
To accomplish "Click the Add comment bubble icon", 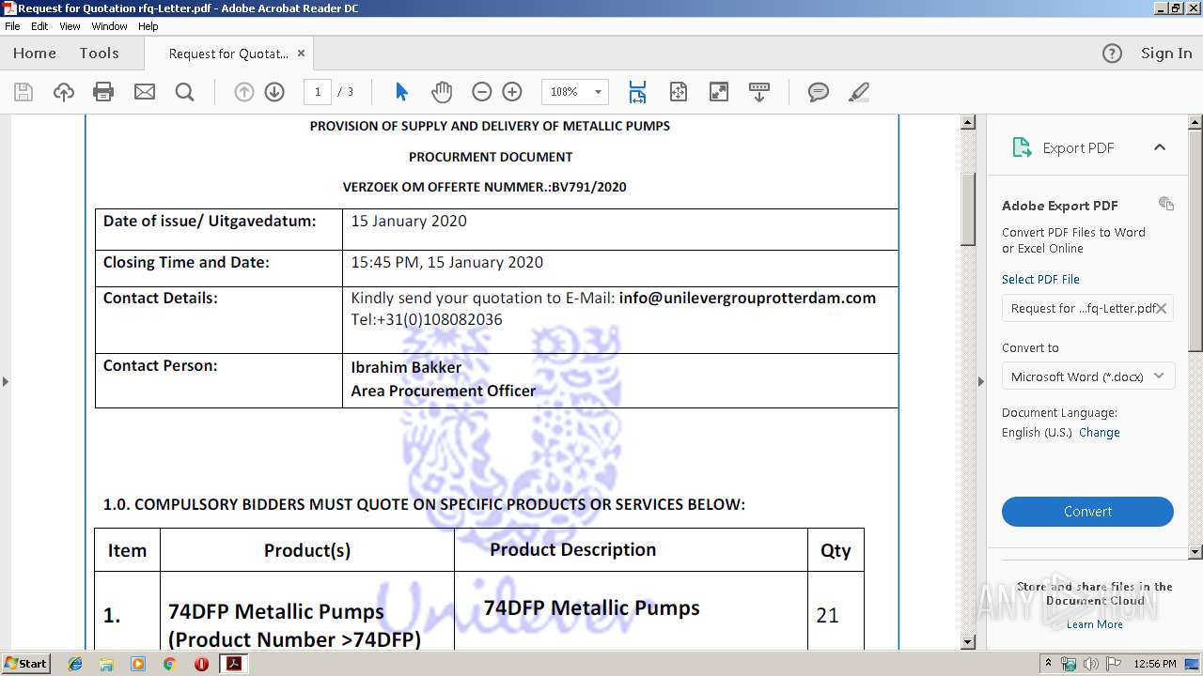I will click(x=819, y=92).
